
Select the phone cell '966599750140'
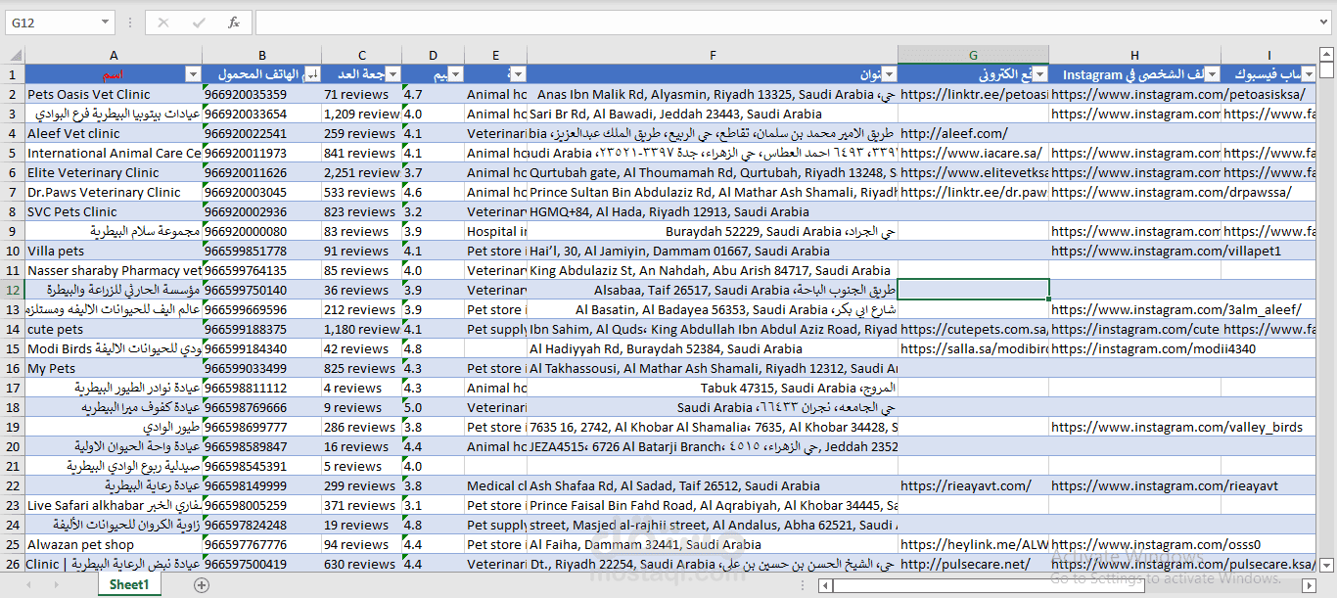point(262,290)
